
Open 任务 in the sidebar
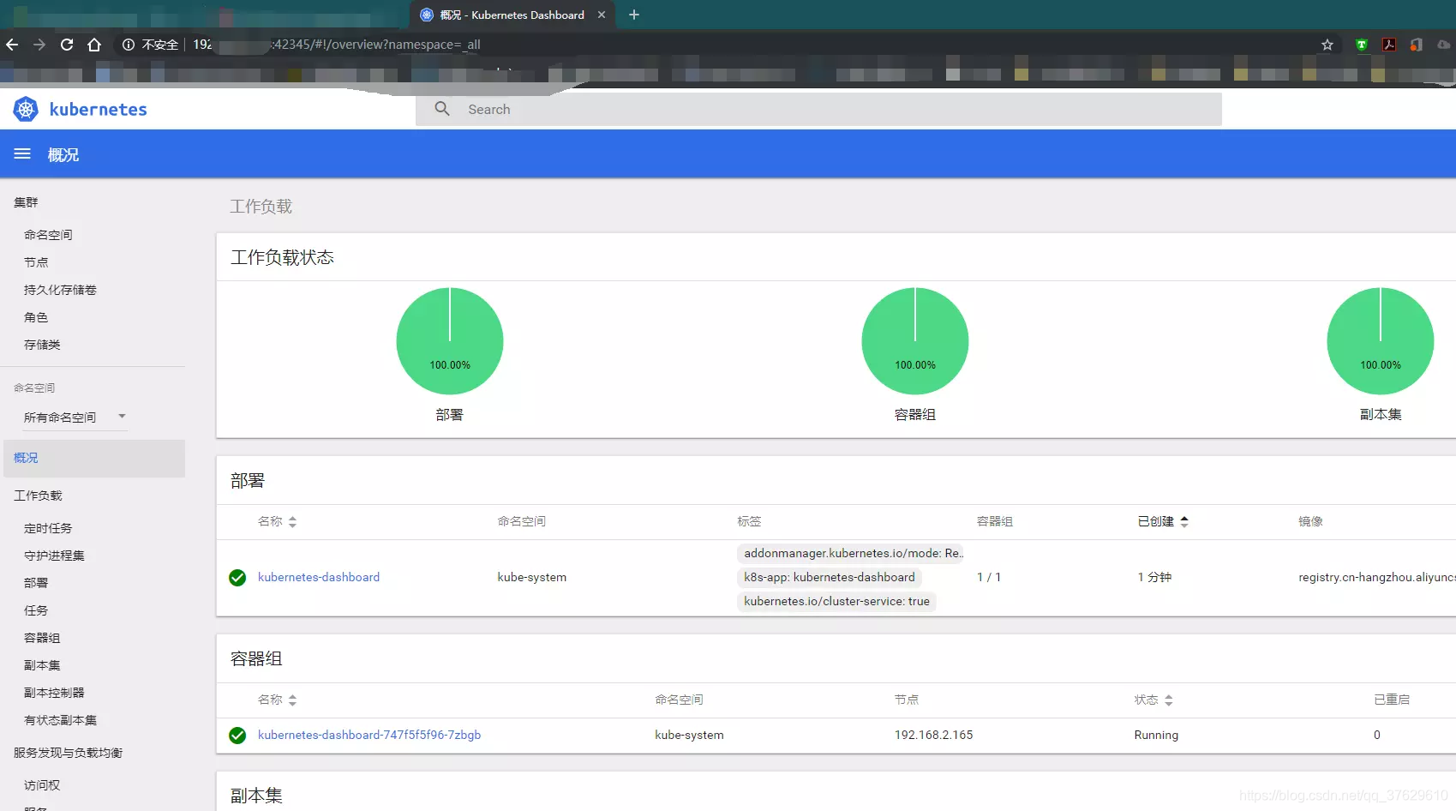pos(36,610)
